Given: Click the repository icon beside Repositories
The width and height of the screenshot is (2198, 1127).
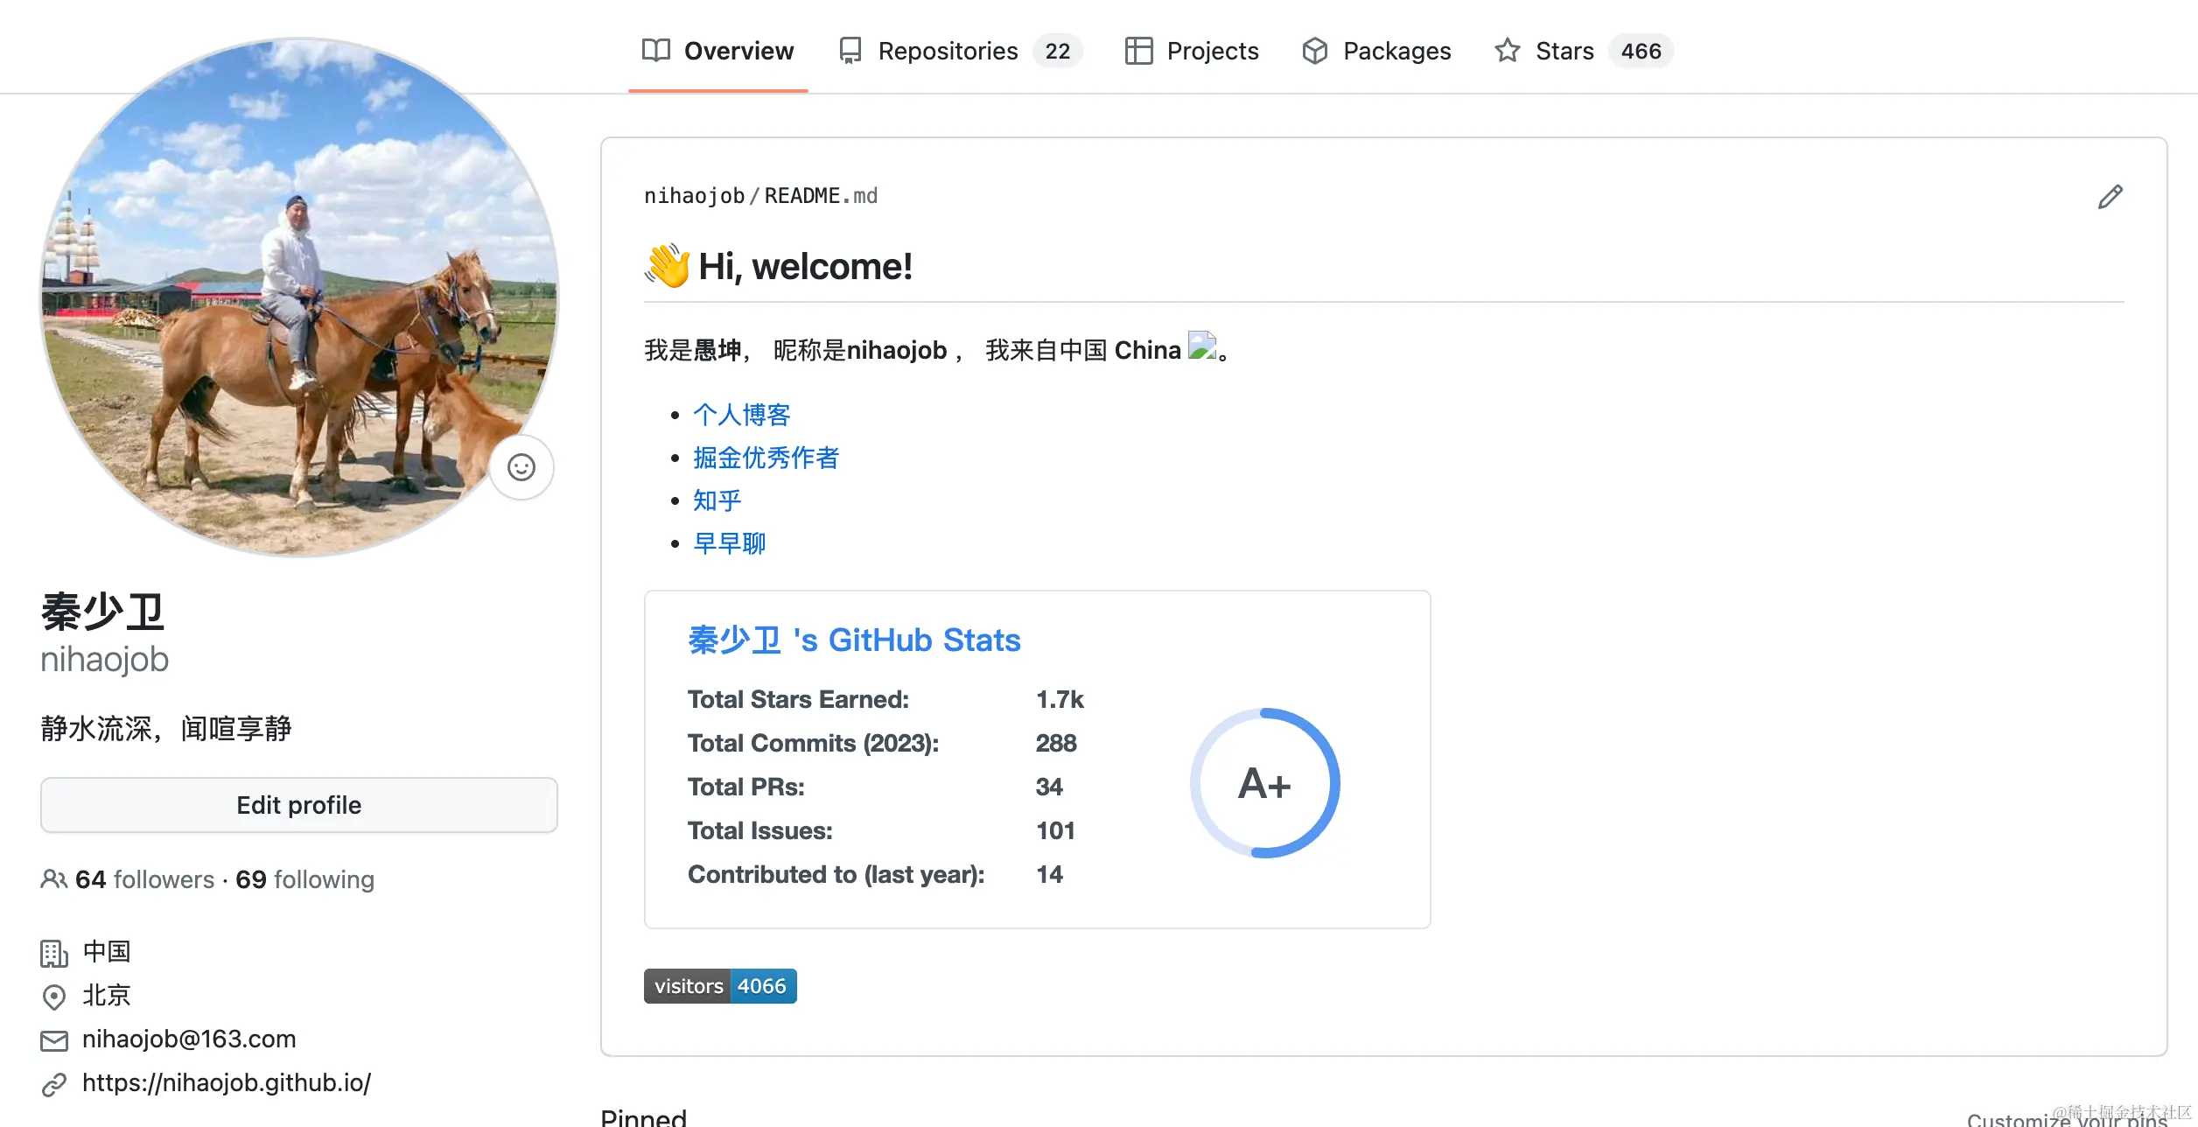Looking at the screenshot, I should [850, 51].
